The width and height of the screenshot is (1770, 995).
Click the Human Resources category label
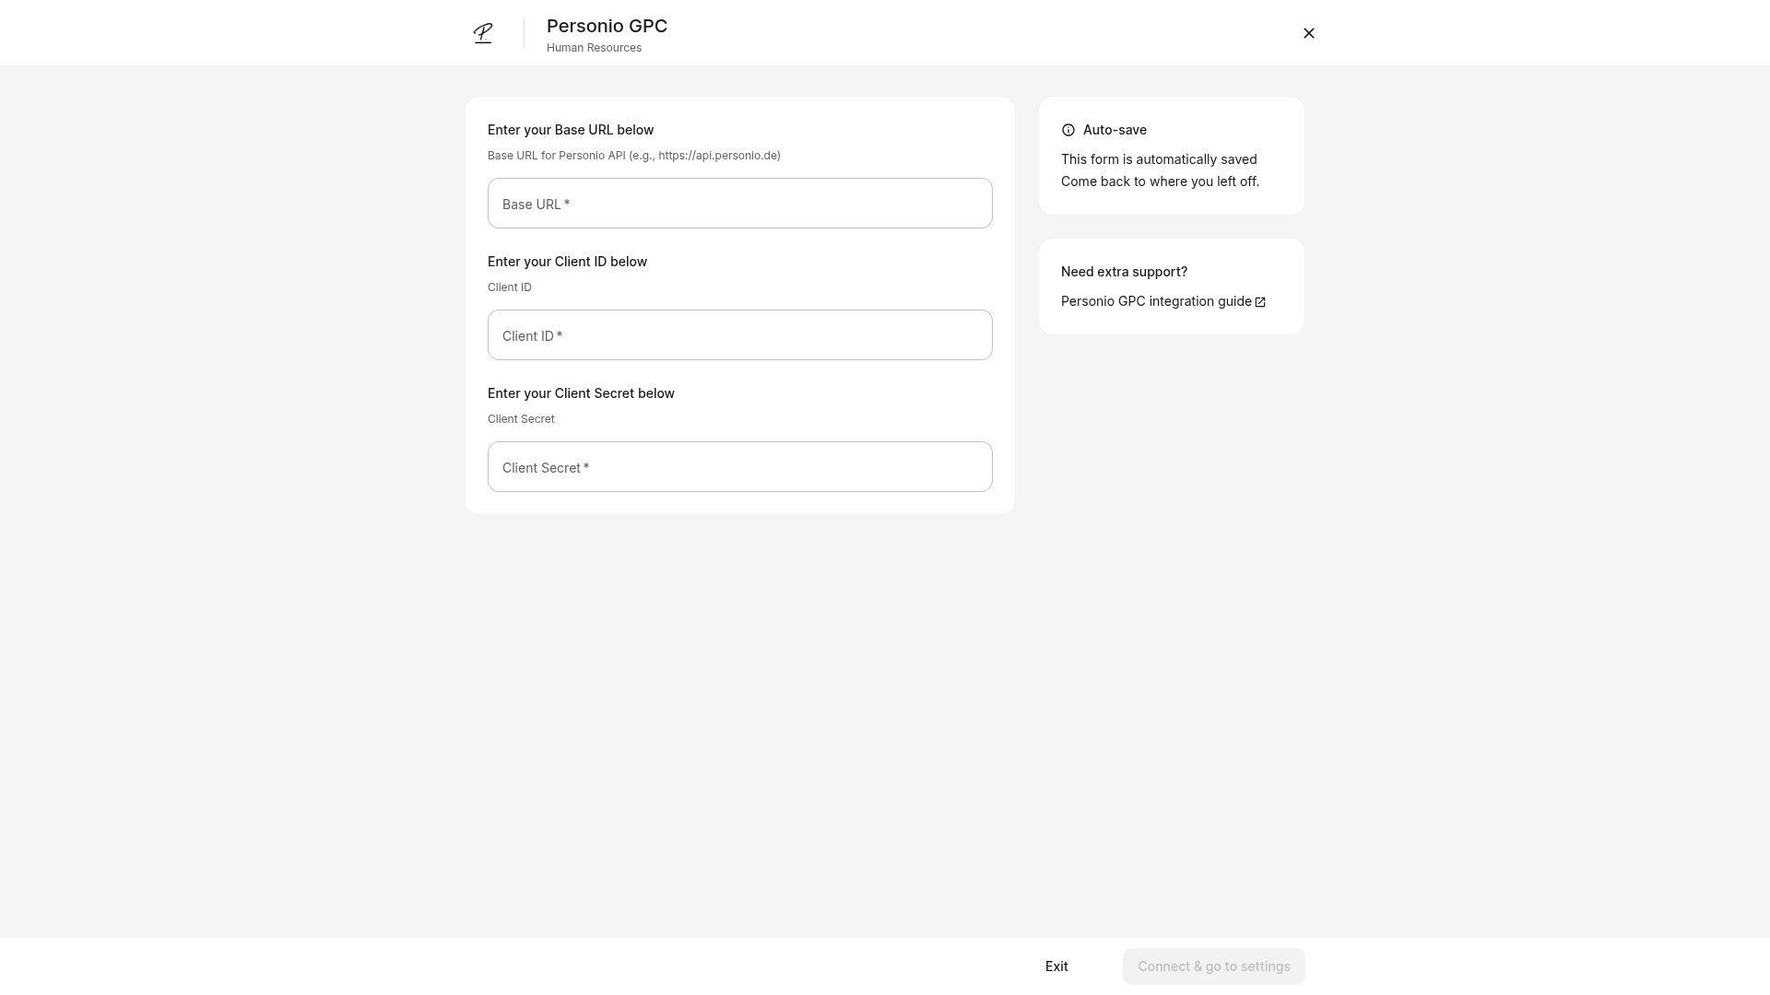point(594,48)
